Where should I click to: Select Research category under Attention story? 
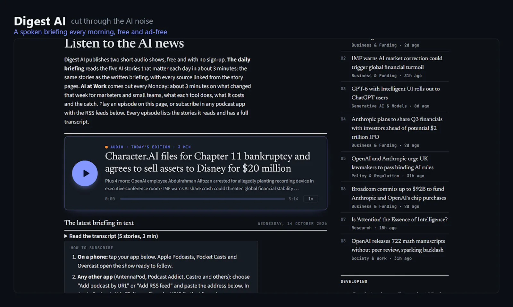(x=361, y=228)
